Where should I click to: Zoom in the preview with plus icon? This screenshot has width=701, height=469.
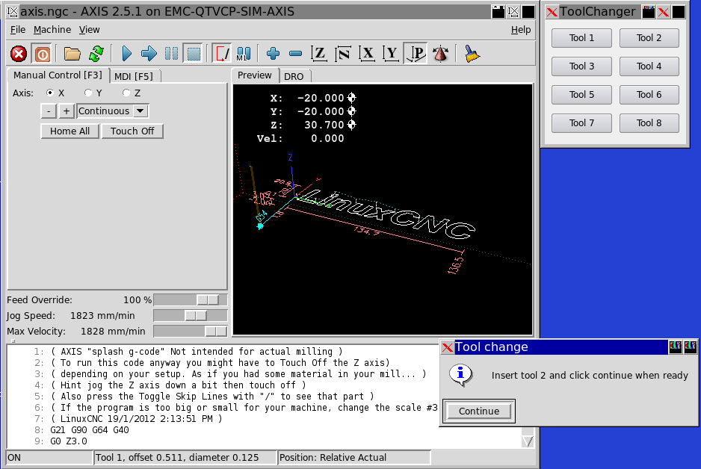click(x=273, y=54)
